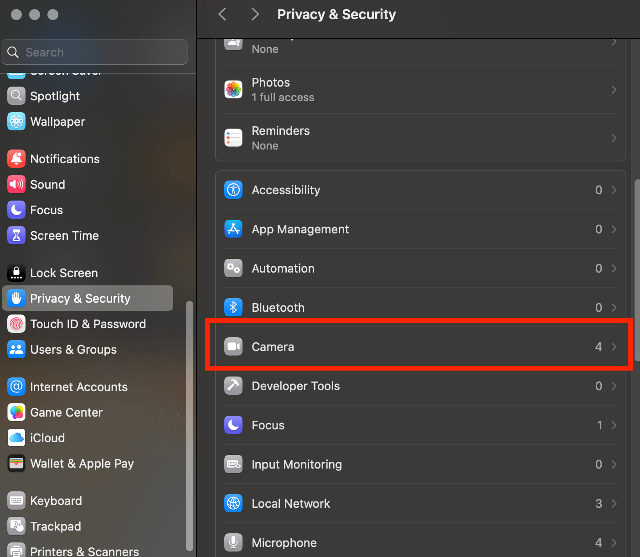The height and width of the screenshot is (557, 640).
Task: Click the Bluetooth icon in the list
Action: (233, 308)
